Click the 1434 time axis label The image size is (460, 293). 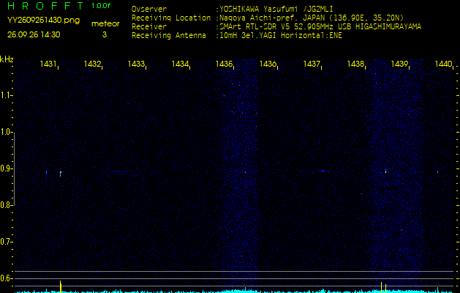point(180,64)
